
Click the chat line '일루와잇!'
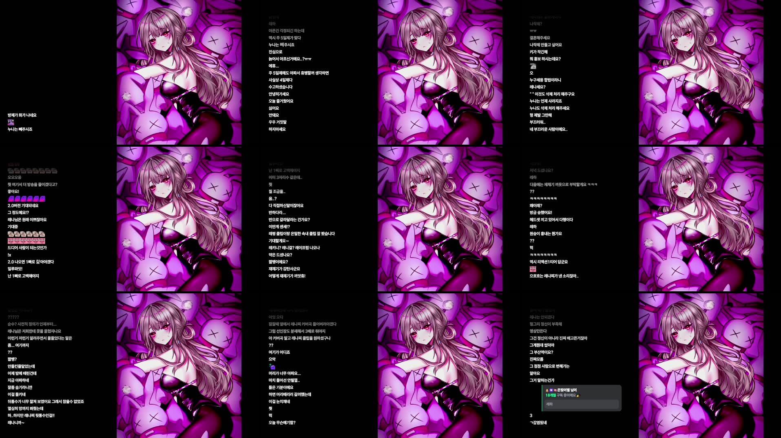[x=15, y=269]
